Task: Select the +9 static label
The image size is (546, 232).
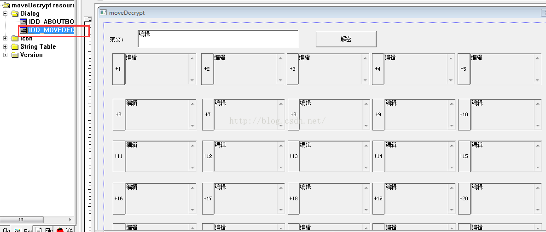Action: point(378,114)
